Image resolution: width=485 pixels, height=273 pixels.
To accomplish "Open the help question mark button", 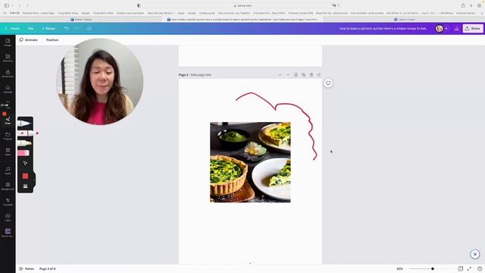I will coord(480,268).
